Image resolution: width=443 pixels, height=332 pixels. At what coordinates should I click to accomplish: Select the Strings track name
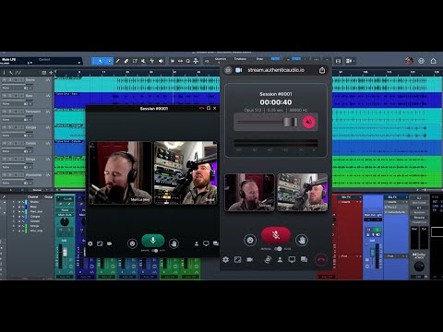(30, 160)
